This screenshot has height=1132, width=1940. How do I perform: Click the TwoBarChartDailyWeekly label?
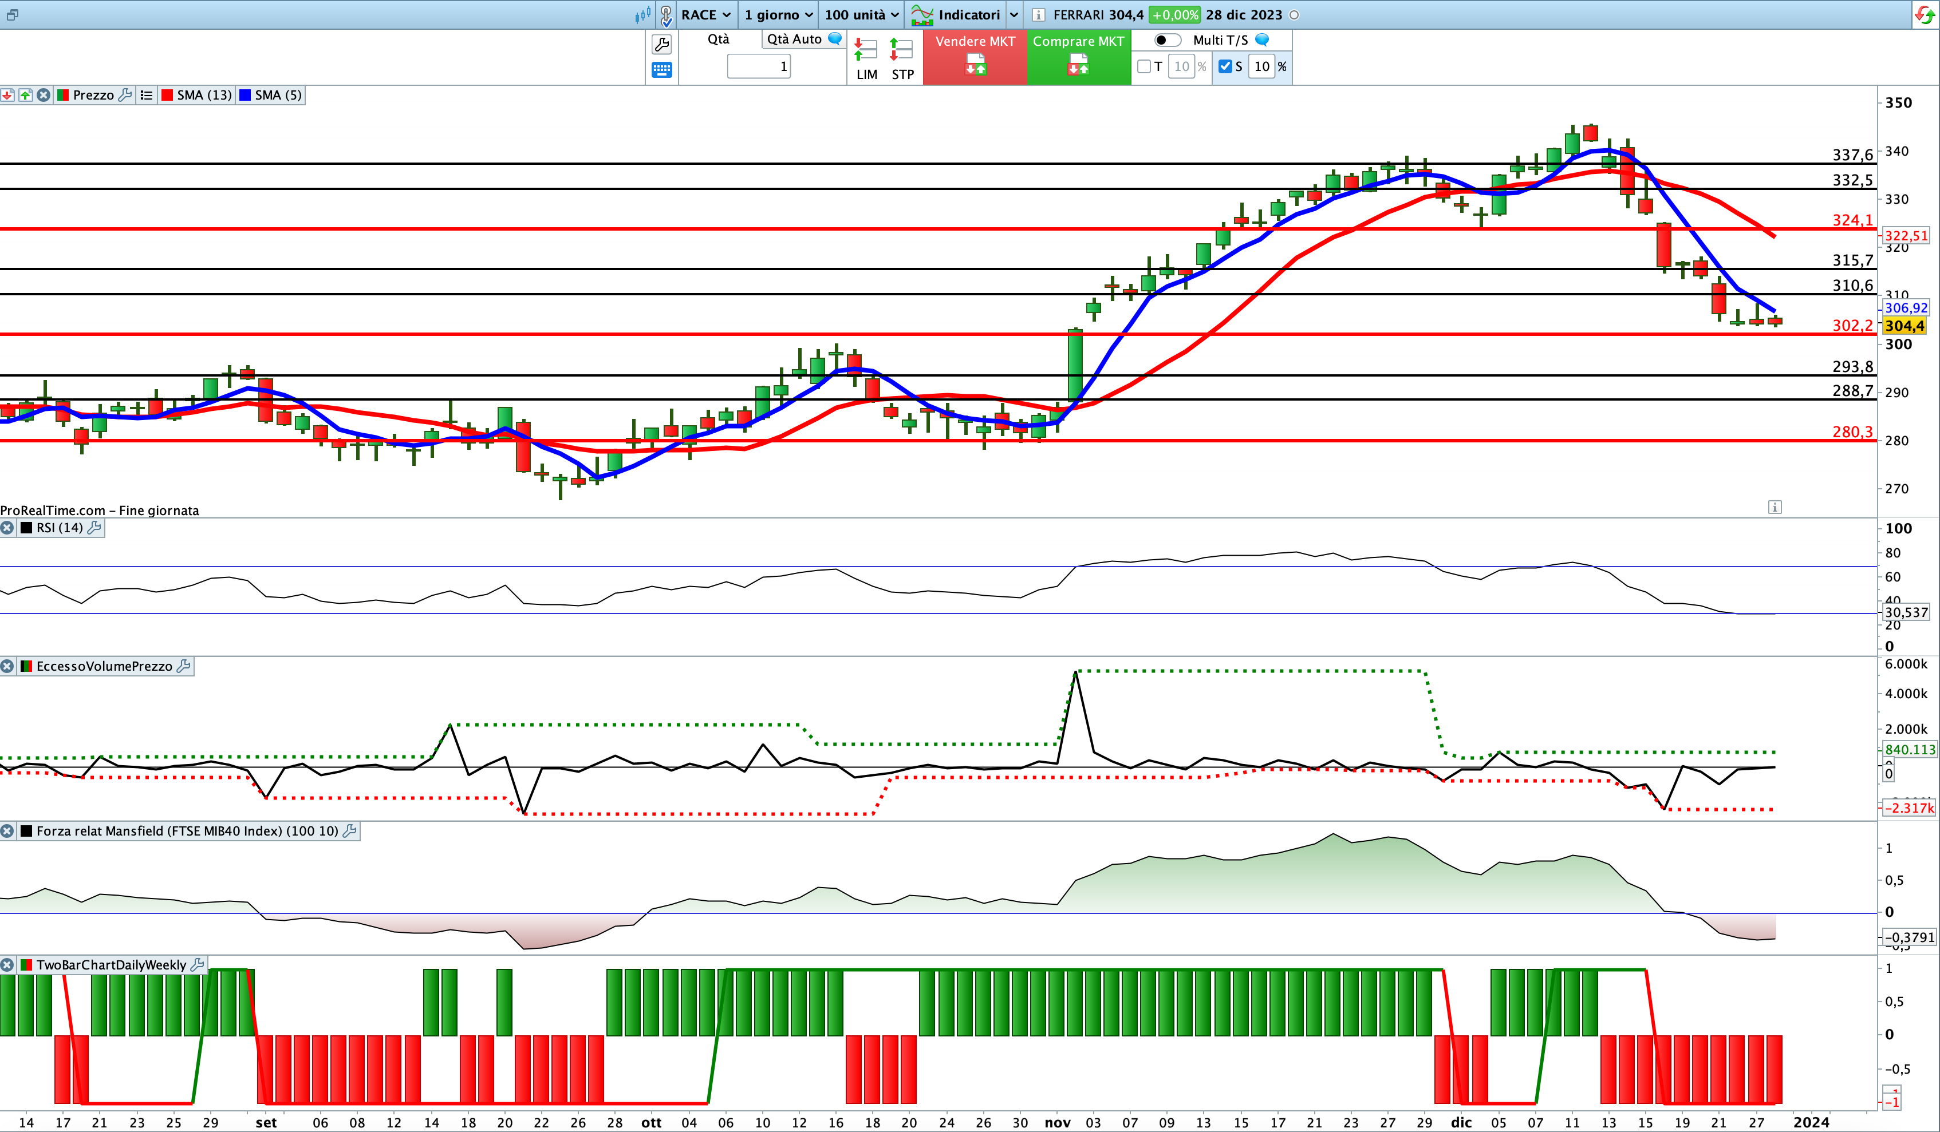click(111, 965)
